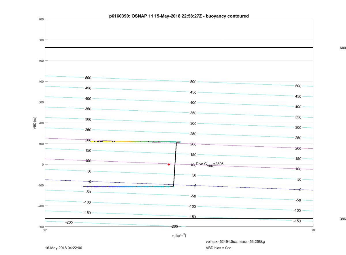
Task: Click the sigma [kg/m3] x-axis label
Action: tap(179, 236)
